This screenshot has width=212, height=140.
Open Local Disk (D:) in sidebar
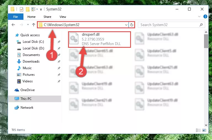(33, 48)
